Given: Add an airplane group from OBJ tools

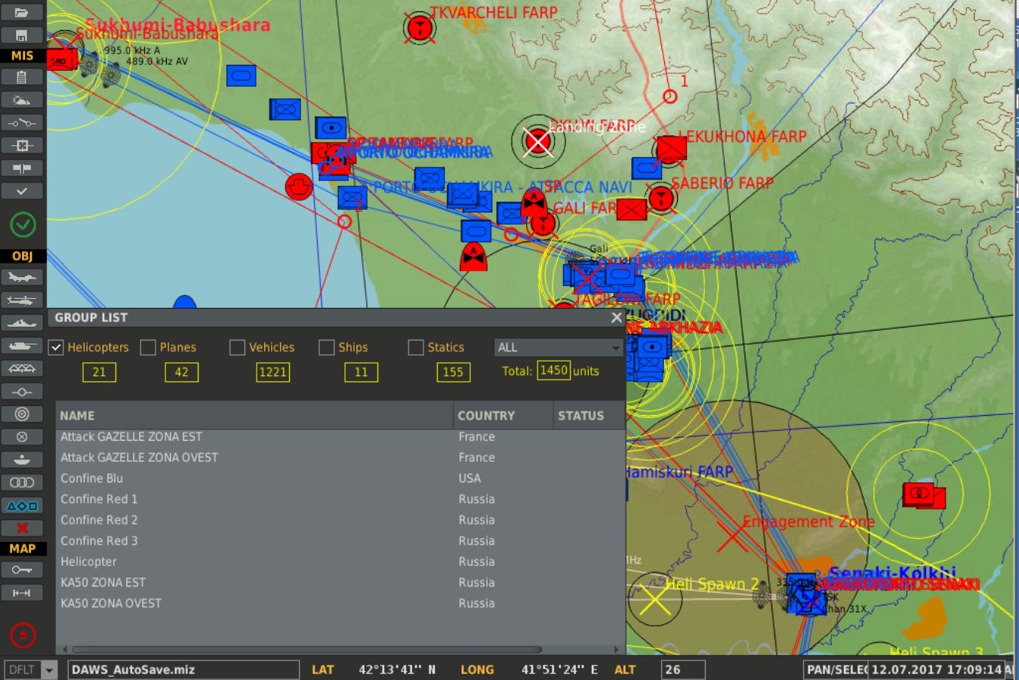Looking at the screenshot, I should point(22,277).
